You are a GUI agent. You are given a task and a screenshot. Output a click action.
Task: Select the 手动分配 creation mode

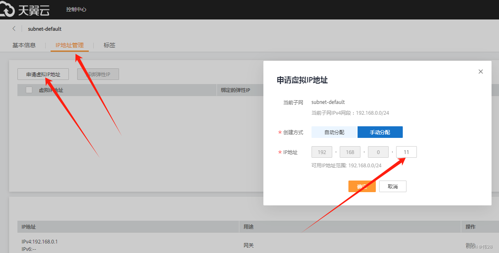(x=380, y=132)
